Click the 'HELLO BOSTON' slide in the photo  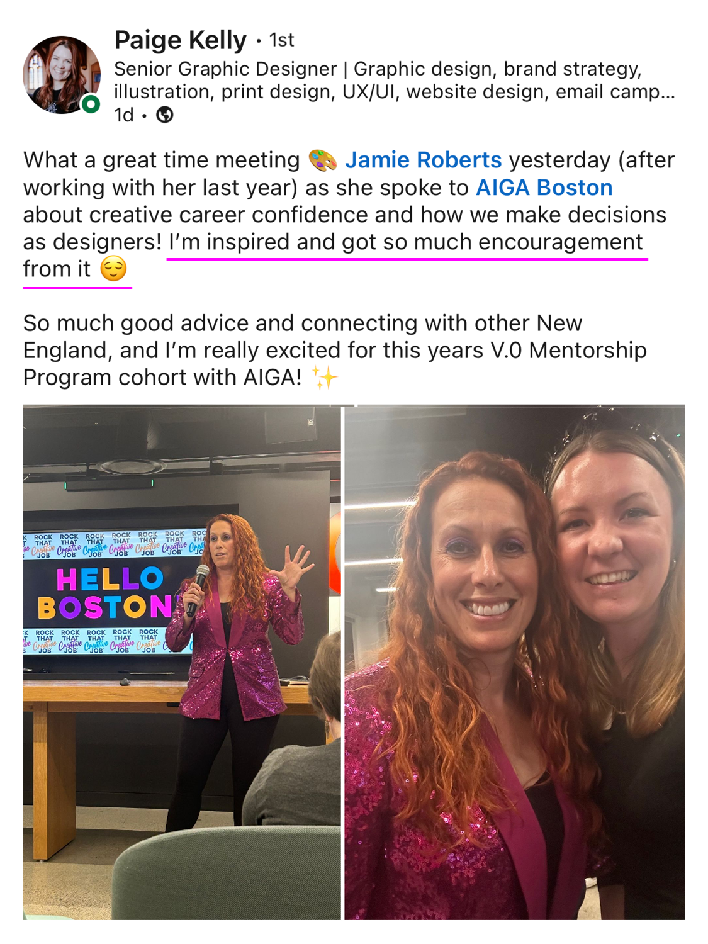tap(110, 593)
